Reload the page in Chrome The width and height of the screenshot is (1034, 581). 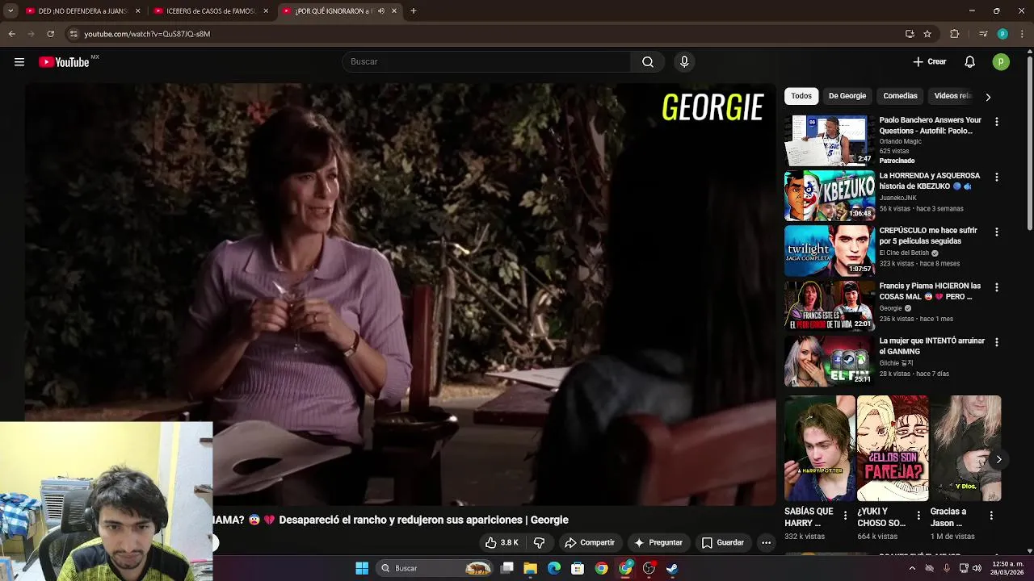click(x=50, y=34)
